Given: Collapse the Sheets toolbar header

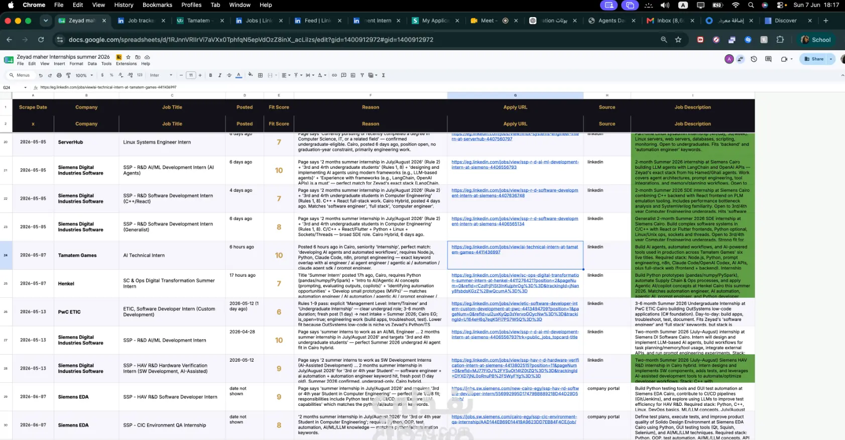Looking at the screenshot, I should tap(842, 75).
